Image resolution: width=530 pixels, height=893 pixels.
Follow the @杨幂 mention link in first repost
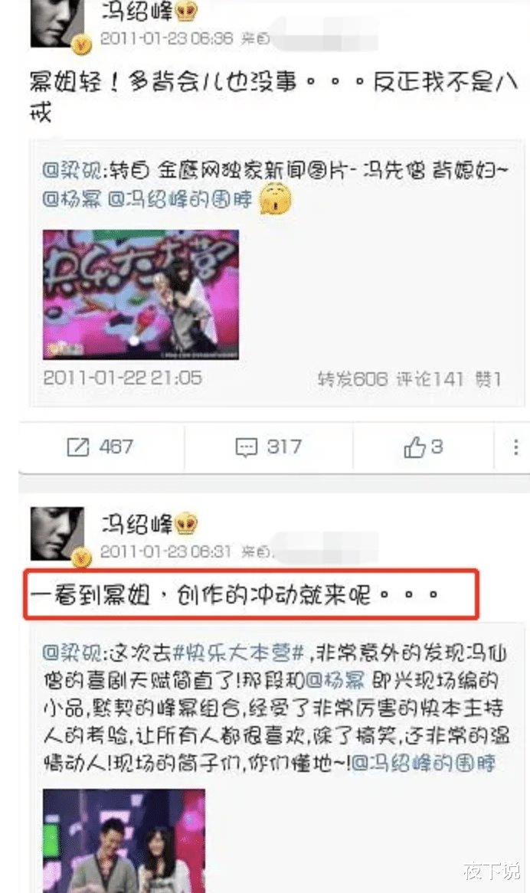coord(71,199)
